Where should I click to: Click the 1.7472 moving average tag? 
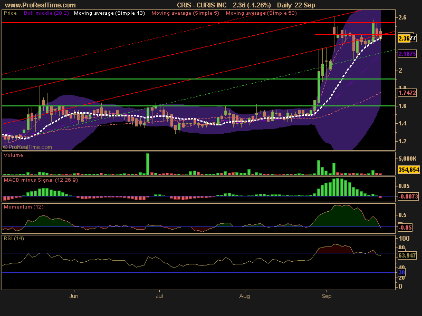point(407,93)
